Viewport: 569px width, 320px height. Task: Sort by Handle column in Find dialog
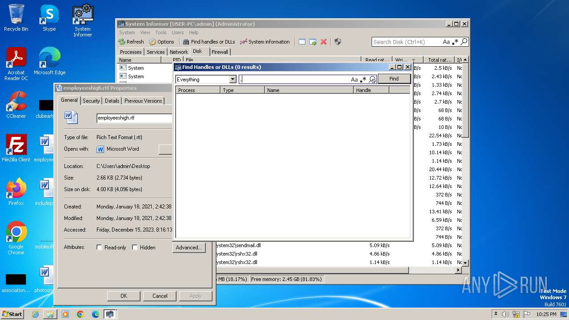[x=371, y=90]
